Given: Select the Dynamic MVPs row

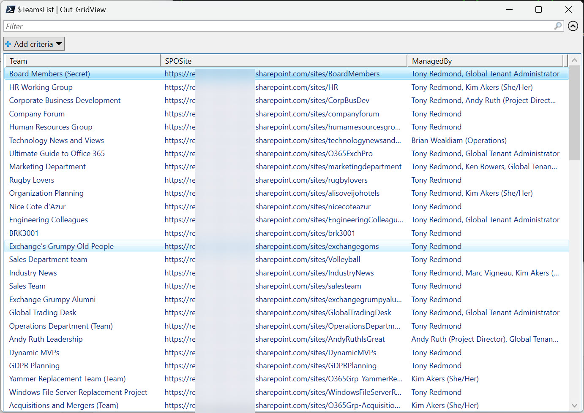Looking at the screenshot, I should click(x=287, y=353).
